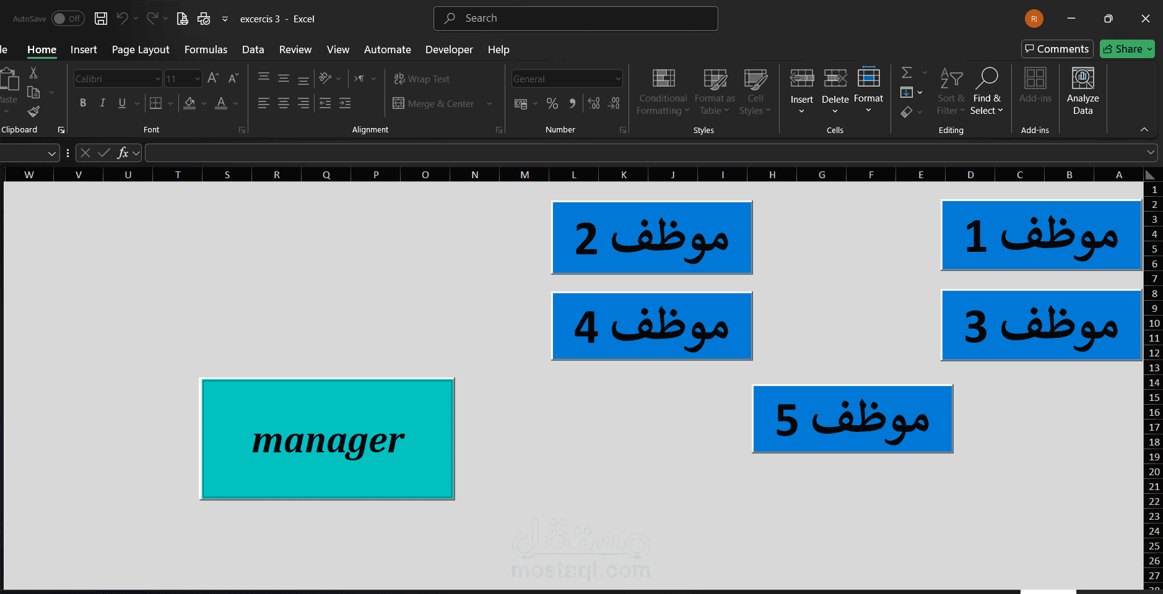Viewport: 1163px width, 594px height.
Task: Open the General number format dropdown
Action: point(618,79)
